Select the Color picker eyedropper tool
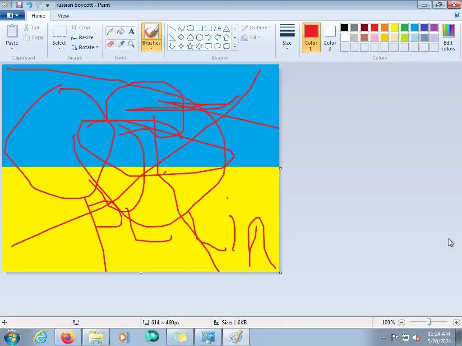Viewport: 462px width, 346px height. 121,44
